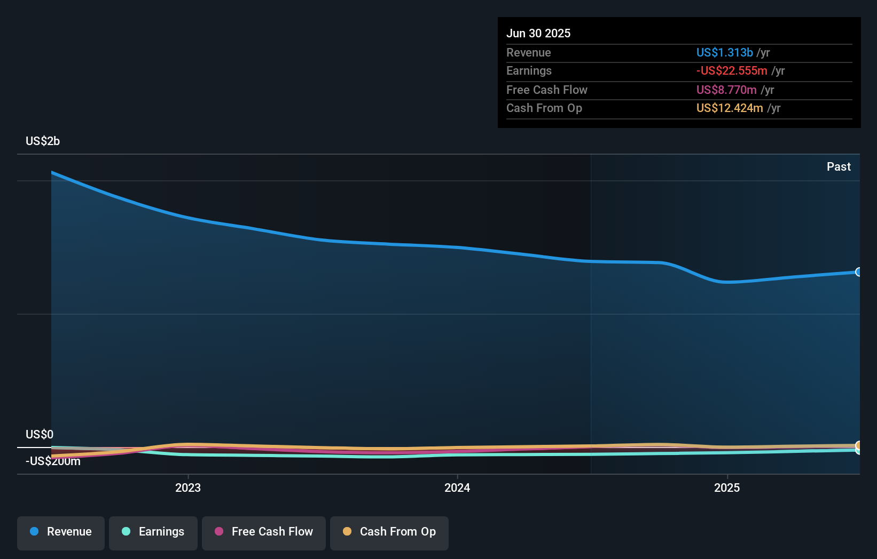
Task: Toggle the Revenue series visibility
Action: 60,532
